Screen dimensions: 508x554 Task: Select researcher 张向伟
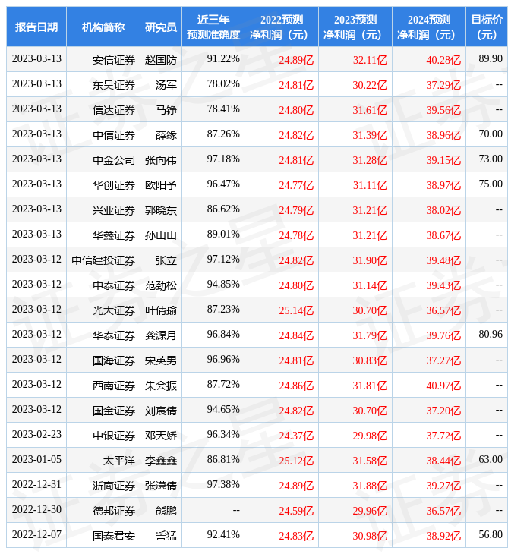click(161, 160)
